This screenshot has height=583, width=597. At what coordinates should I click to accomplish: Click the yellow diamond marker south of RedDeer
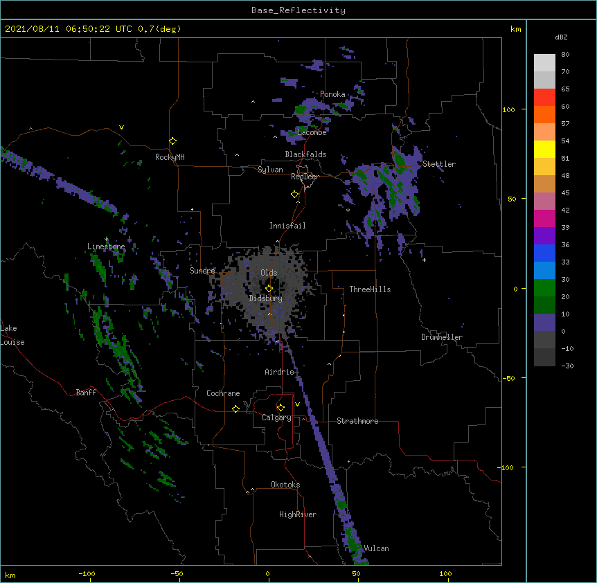pos(295,195)
